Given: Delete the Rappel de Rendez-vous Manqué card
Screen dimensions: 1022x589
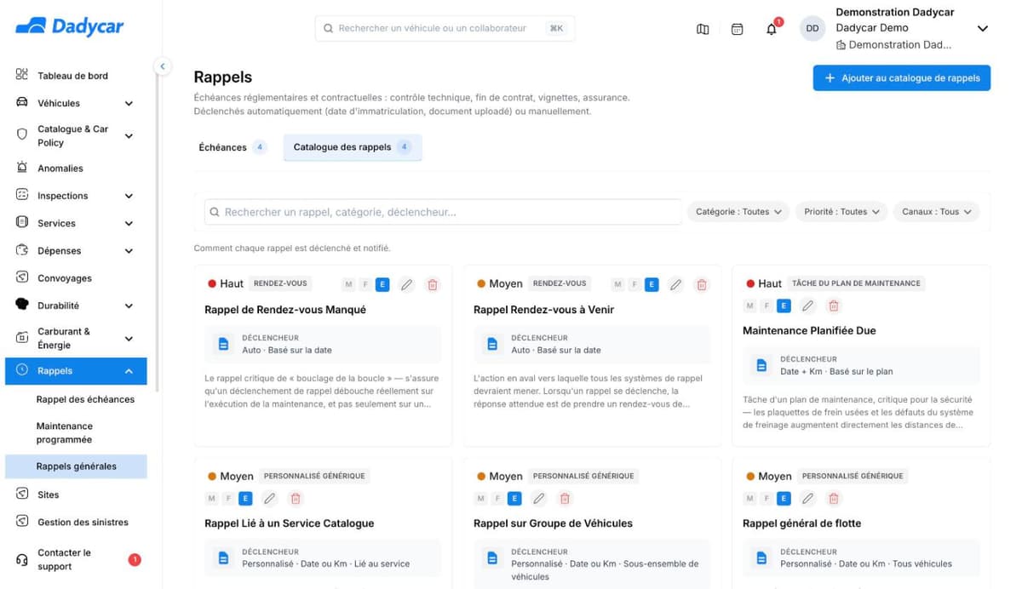Looking at the screenshot, I should 433,284.
